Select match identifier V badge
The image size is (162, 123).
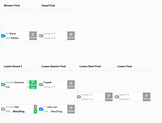pos(79,97)
